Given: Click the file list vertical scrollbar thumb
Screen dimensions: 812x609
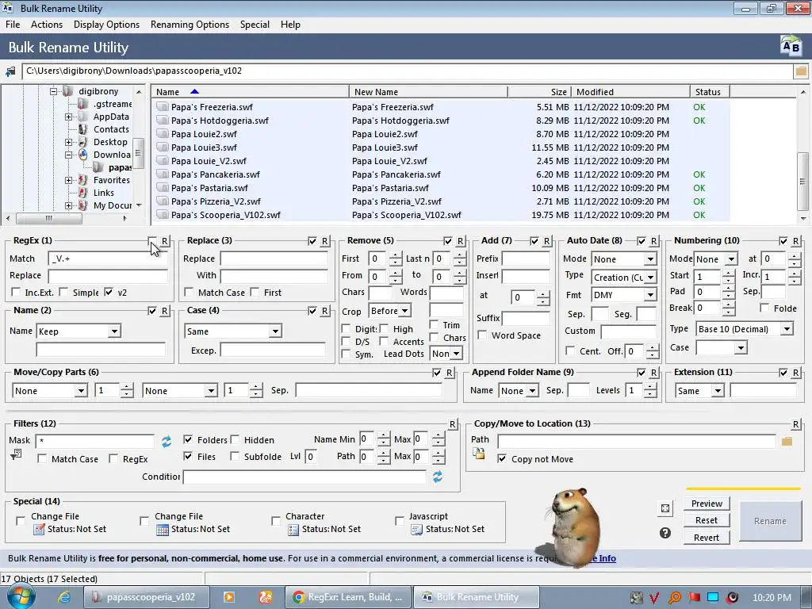Looking at the screenshot, I should pos(802,182).
